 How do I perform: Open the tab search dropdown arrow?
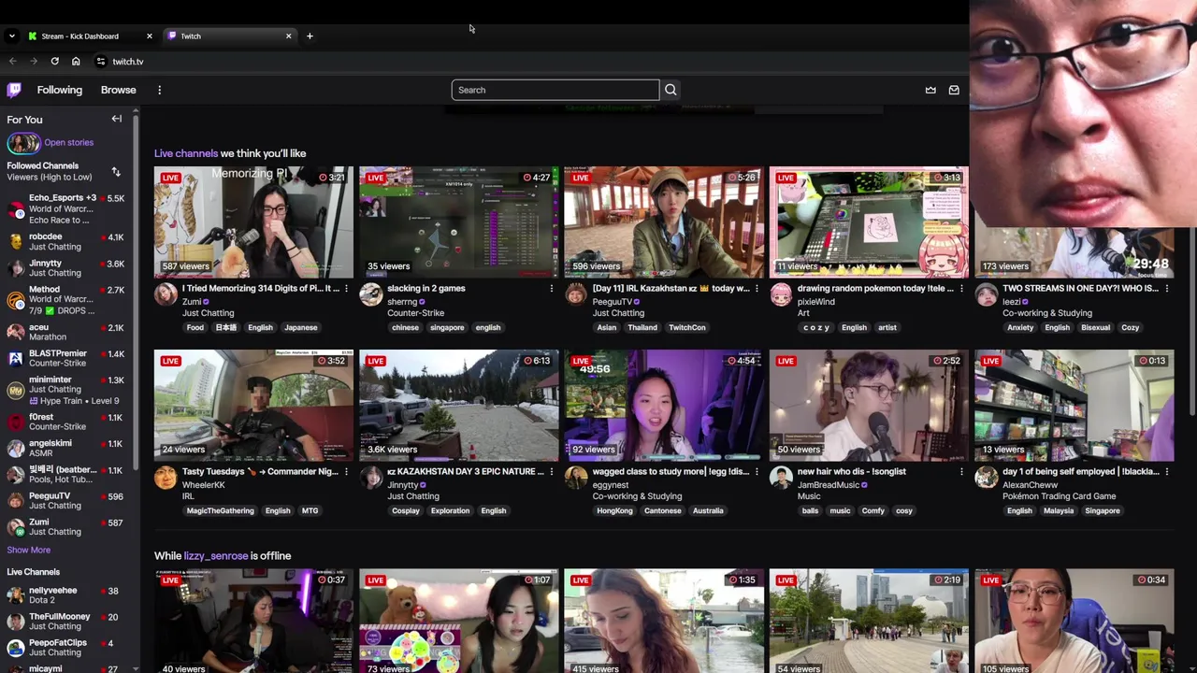pyautogui.click(x=11, y=36)
